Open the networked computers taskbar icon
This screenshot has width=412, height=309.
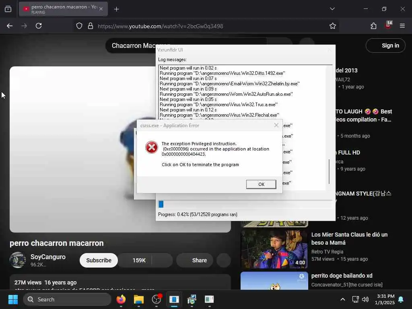click(192, 299)
